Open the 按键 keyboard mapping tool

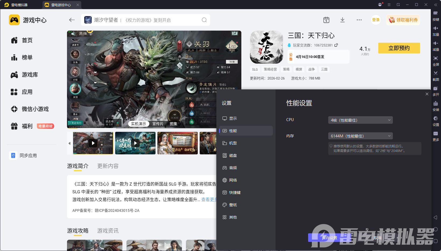click(436, 16)
